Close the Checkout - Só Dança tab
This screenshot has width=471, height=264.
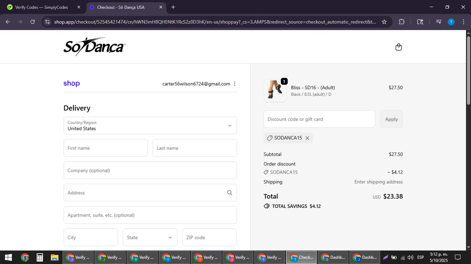[161, 7]
